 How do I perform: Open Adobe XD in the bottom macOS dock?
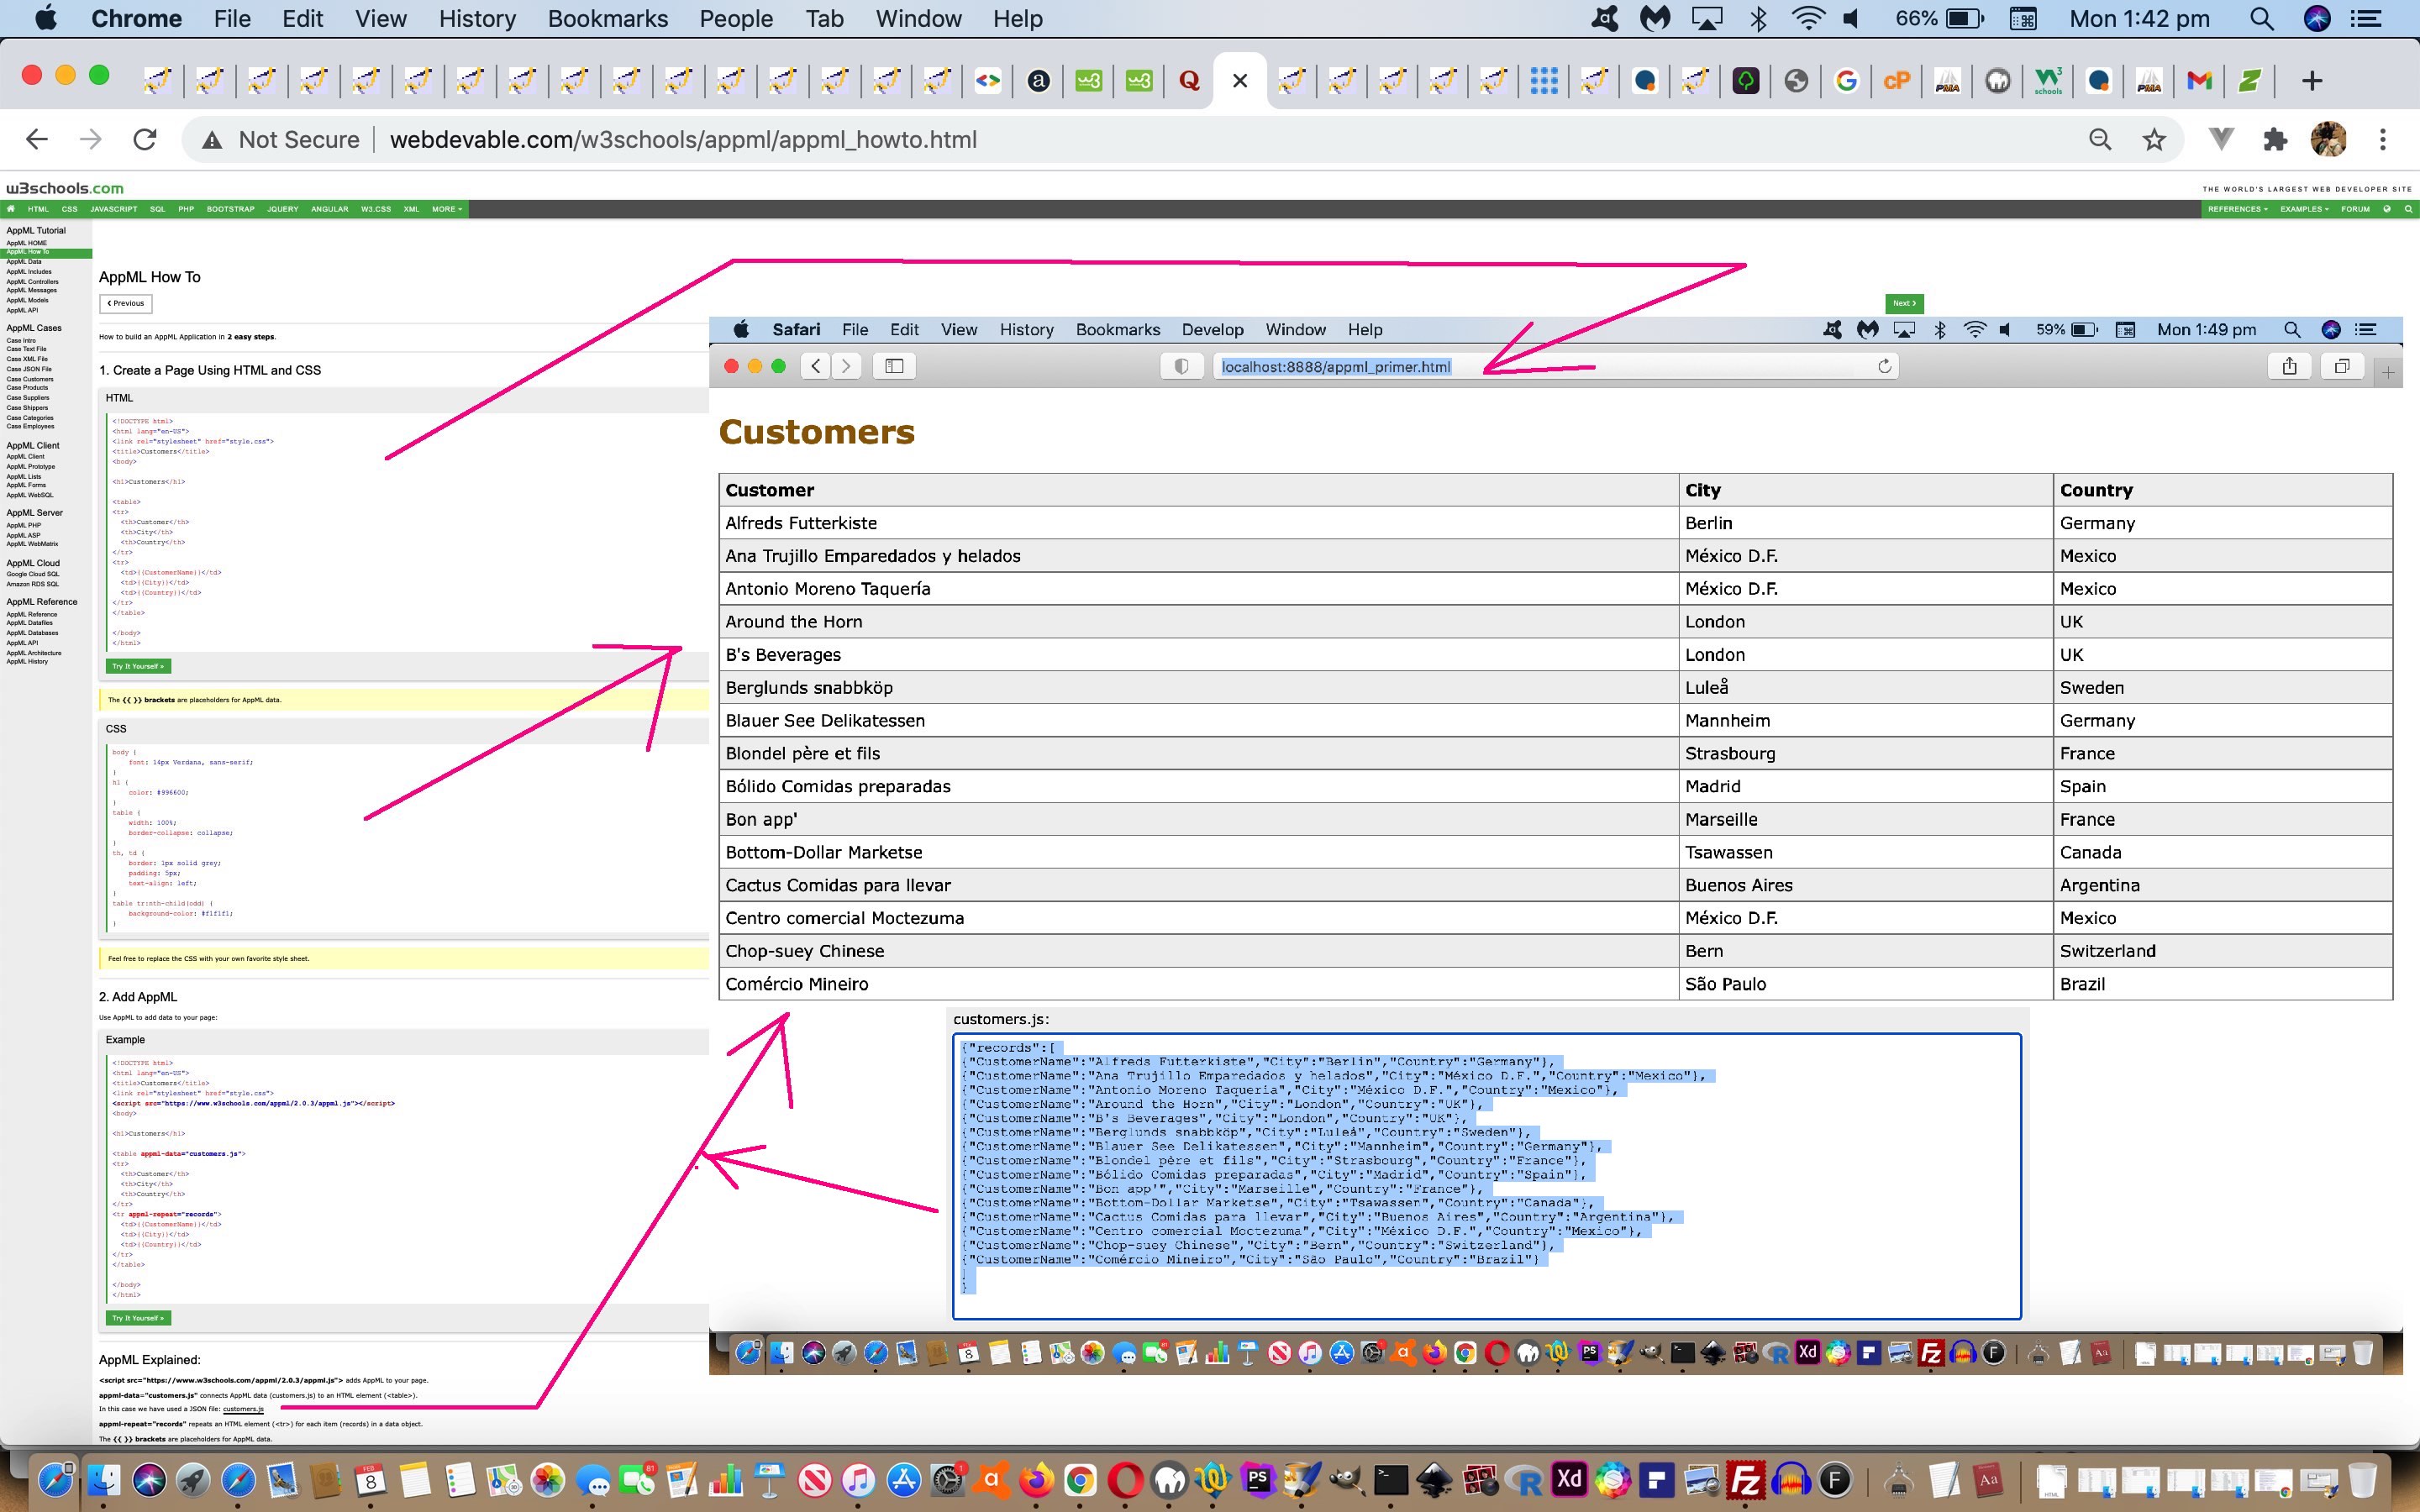coord(1569,1479)
